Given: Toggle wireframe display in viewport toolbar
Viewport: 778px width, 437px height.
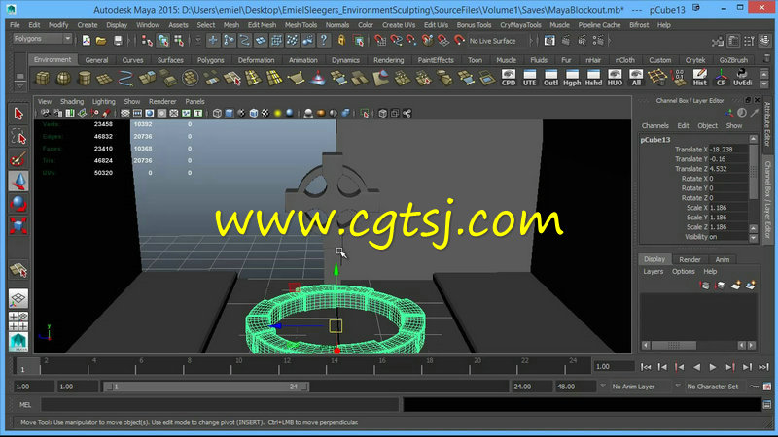Looking at the screenshot, I should 217,114.
